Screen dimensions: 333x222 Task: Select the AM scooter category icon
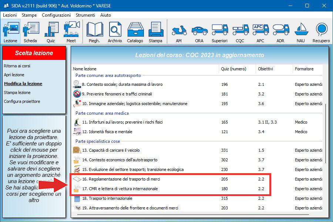[x=179, y=32]
